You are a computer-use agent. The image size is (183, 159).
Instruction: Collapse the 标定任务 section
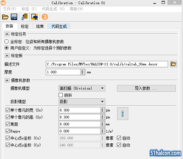coord(7,34)
